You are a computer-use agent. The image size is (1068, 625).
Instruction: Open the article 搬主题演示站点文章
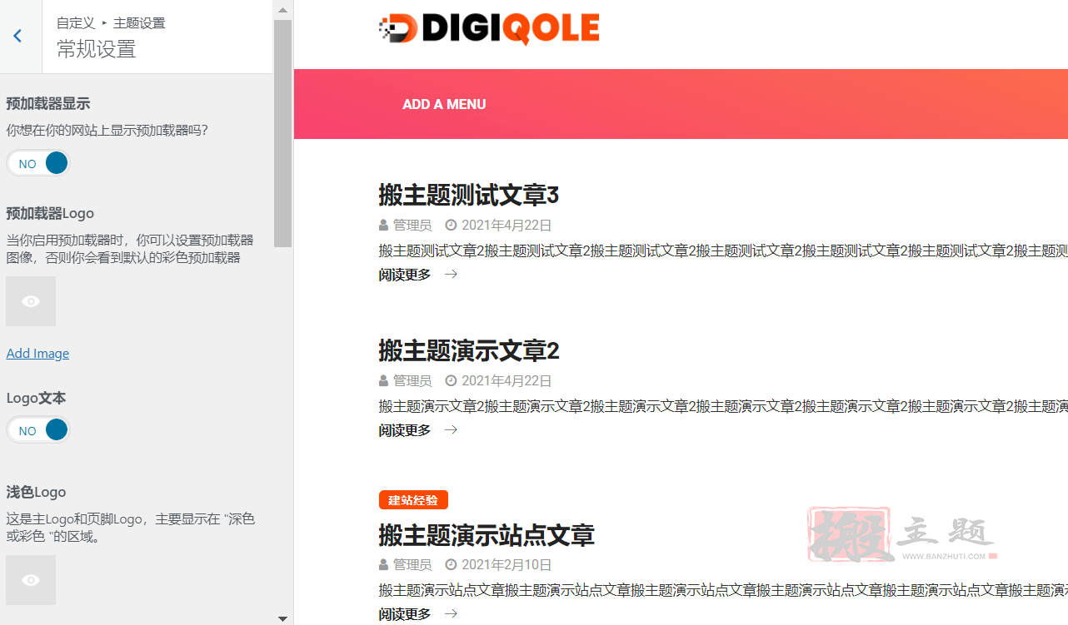[487, 534]
